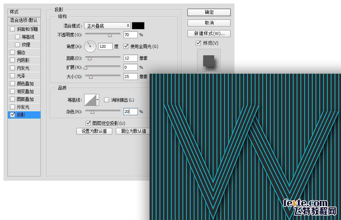Click the 距离 slider handle
Screen dimensions: 341x220
[90, 58]
